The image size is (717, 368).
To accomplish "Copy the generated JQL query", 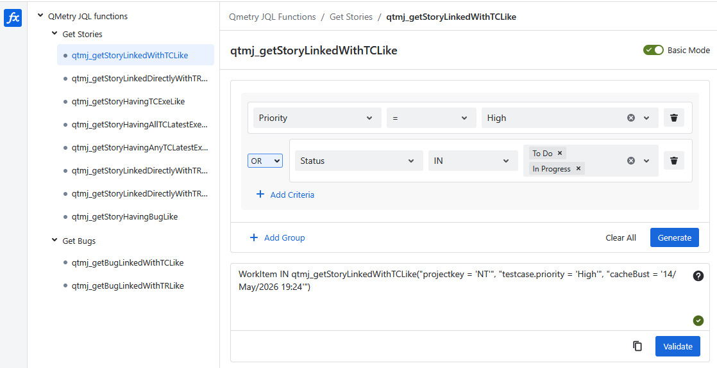I will [x=637, y=346].
